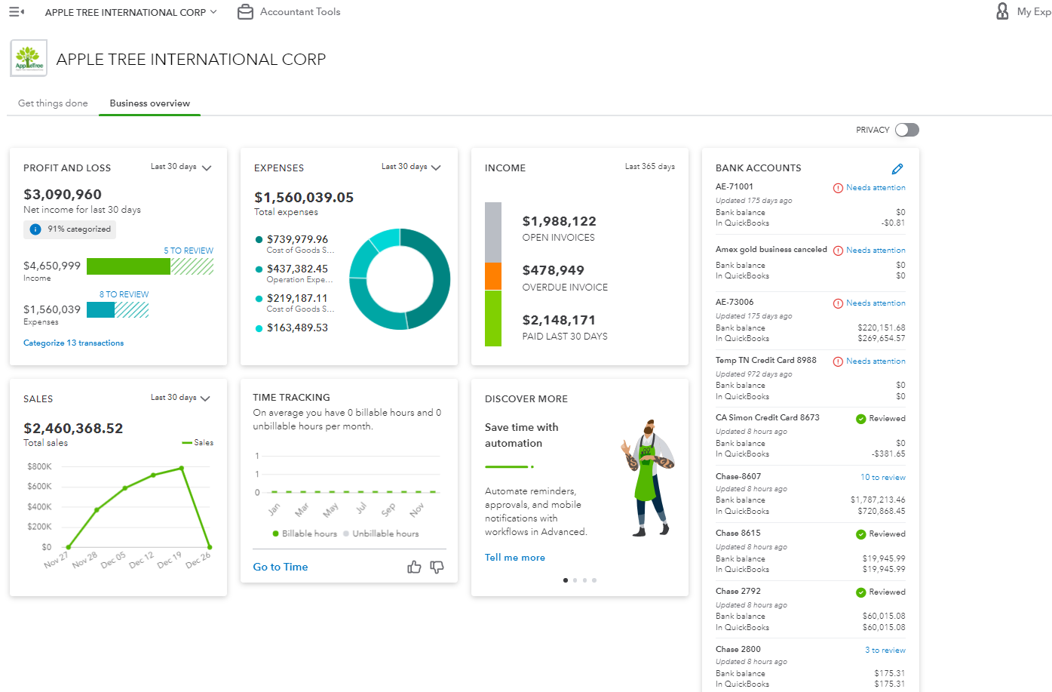Click the gray open invoices bar segment
The height and width of the screenshot is (692, 1052).
493,232
